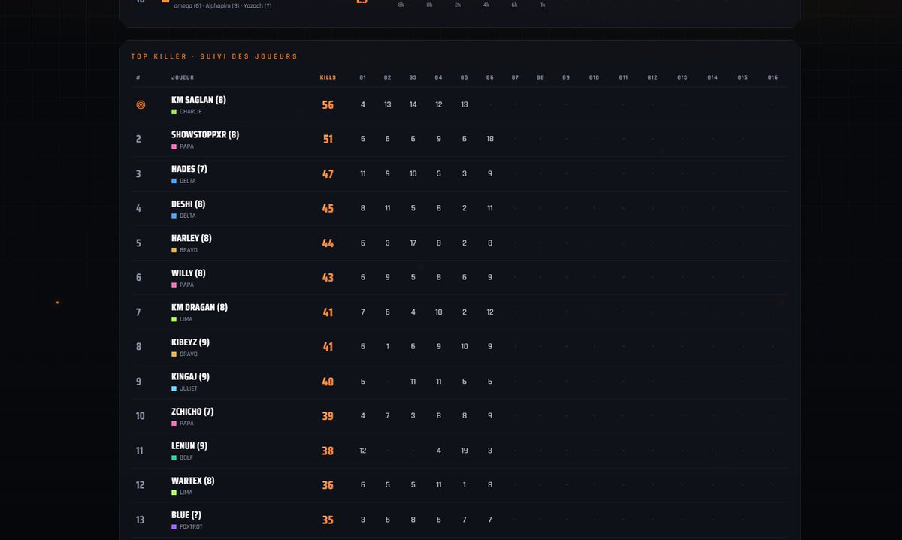Screen dimensions: 902x540
Task: Click the purple FOXTROT square under BLUE
Action: pos(174,527)
